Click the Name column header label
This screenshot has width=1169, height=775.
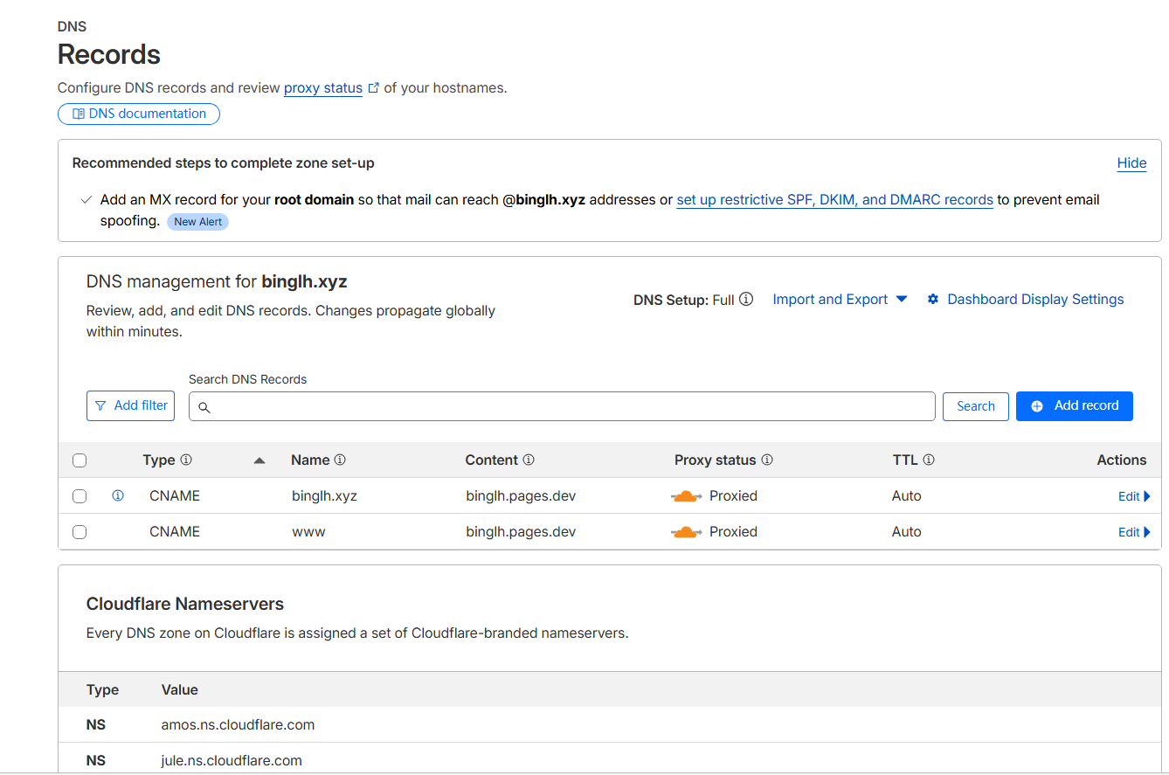(x=310, y=460)
